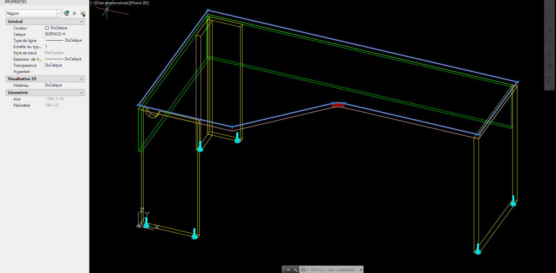Click the Couleur DuCalque color swatch
556x273 pixels.
coord(47,28)
